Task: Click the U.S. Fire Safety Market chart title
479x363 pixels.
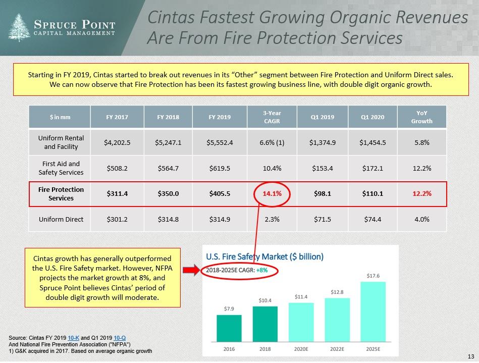Action: coord(264,256)
